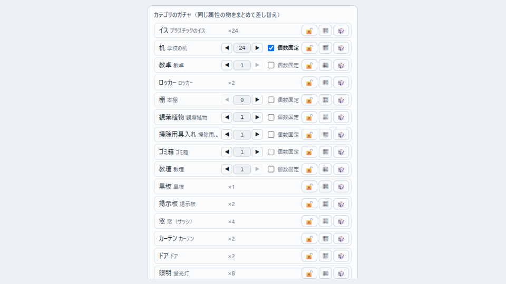Image resolution: width=506 pixels, height=284 pixels.
Task: Select the イス プラスチックのイス label
Action: click(182, 31)
